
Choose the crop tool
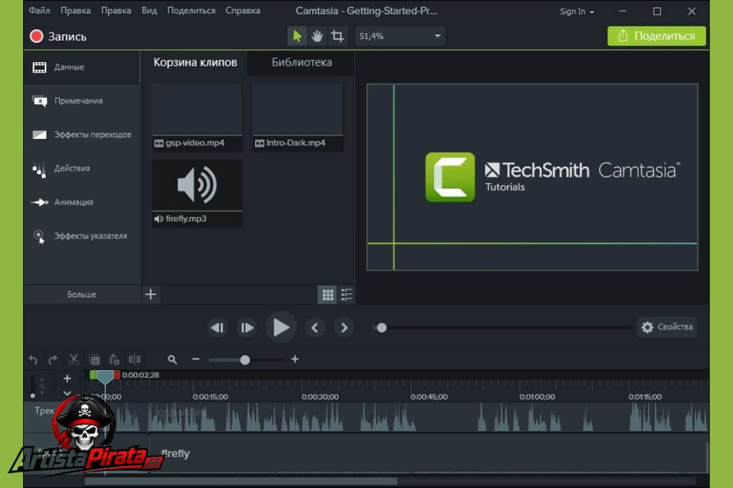tap(337, 36)
